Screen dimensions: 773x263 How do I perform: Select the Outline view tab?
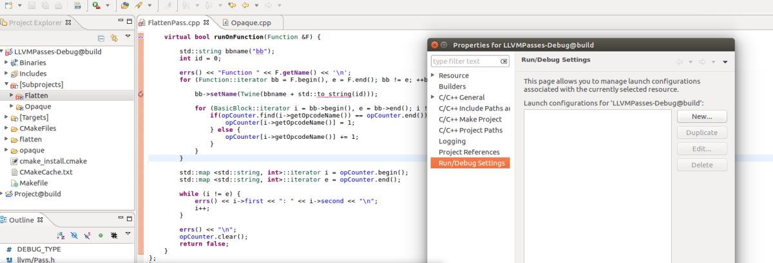[21, 219]
